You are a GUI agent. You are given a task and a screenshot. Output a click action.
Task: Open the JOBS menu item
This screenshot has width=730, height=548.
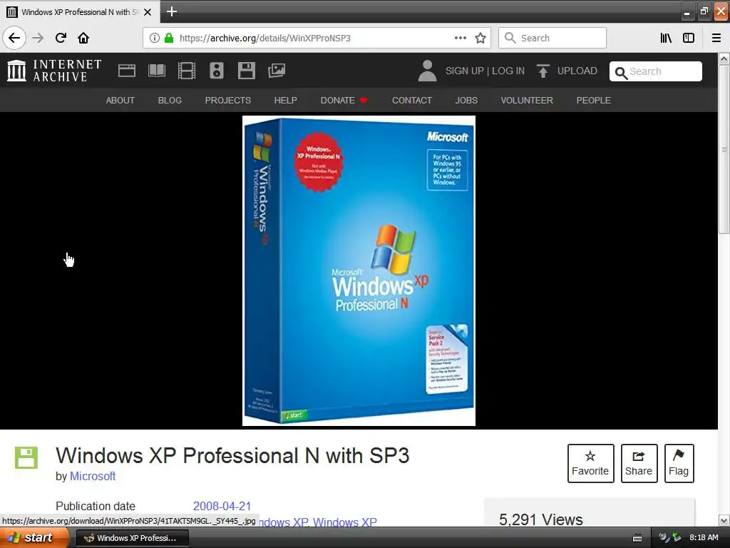(x=466, y=100)
